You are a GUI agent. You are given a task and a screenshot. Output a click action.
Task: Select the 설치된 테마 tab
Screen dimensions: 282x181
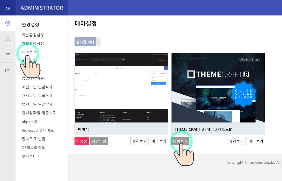[85, 42]
